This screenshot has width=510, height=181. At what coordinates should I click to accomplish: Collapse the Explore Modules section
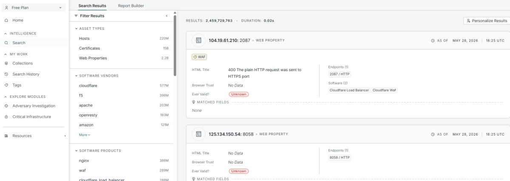6,96
